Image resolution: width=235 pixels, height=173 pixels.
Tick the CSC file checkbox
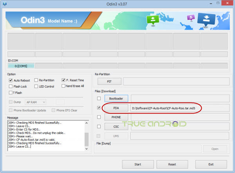(99, 126)
